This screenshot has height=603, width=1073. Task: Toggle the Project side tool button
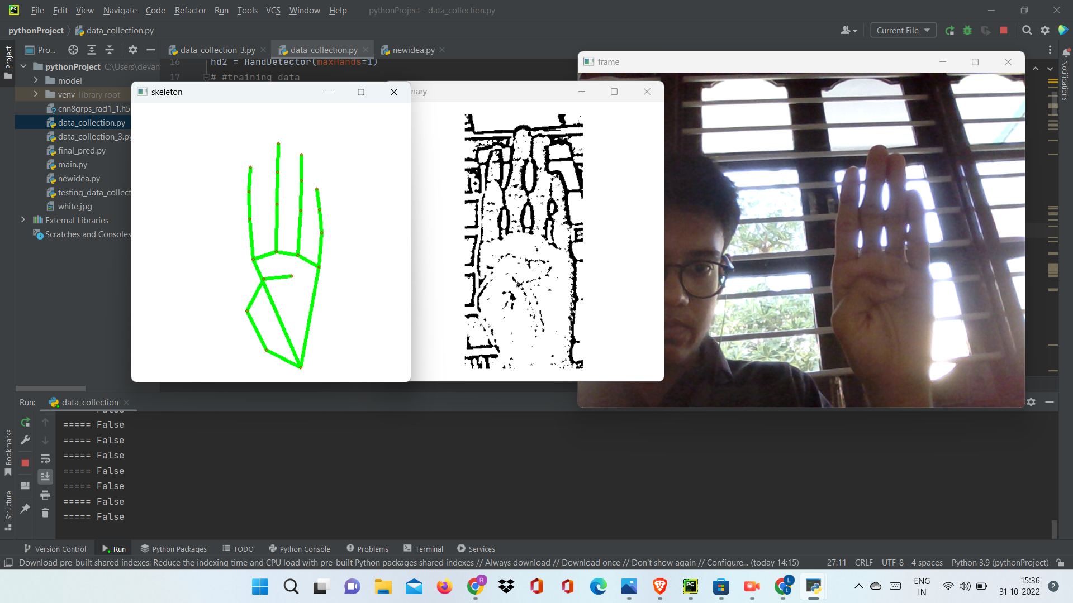coord(8,62)
